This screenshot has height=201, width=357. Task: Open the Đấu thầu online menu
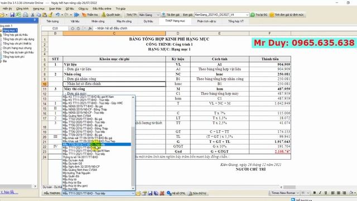coord(102,9)
